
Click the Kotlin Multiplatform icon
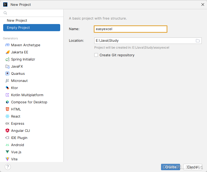pos(7,95)
